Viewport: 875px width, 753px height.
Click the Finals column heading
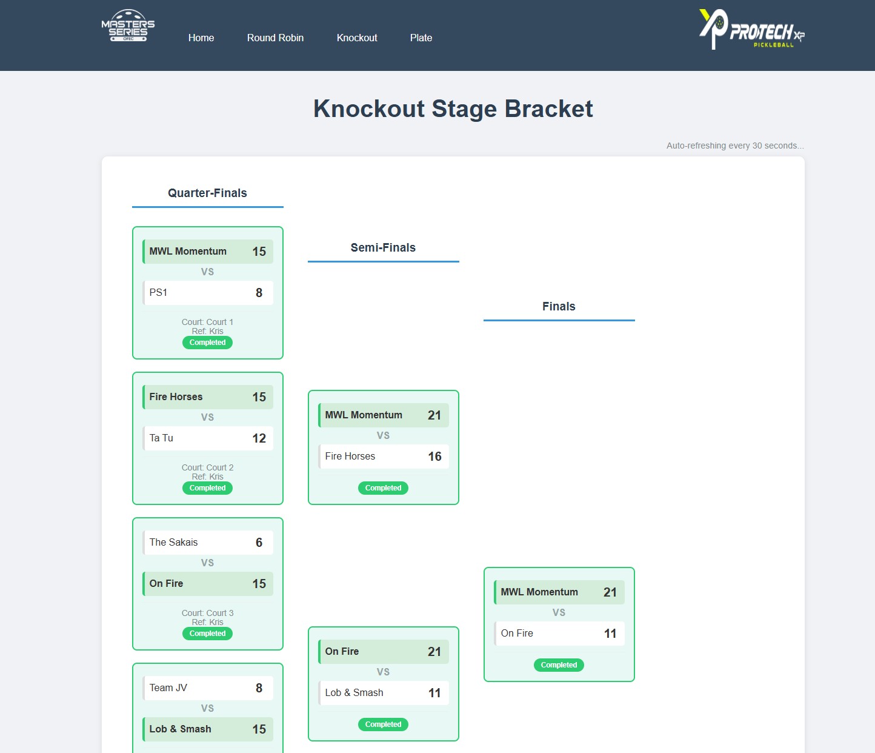pyautogui.click(x=559, y=306)
